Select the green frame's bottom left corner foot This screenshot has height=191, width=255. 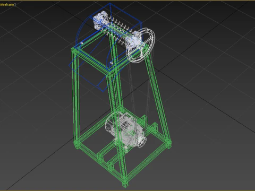tap(77, 144)
